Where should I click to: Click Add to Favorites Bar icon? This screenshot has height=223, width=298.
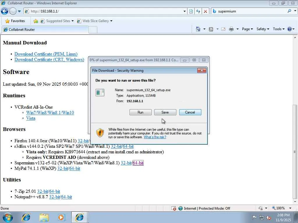[36, 21]
